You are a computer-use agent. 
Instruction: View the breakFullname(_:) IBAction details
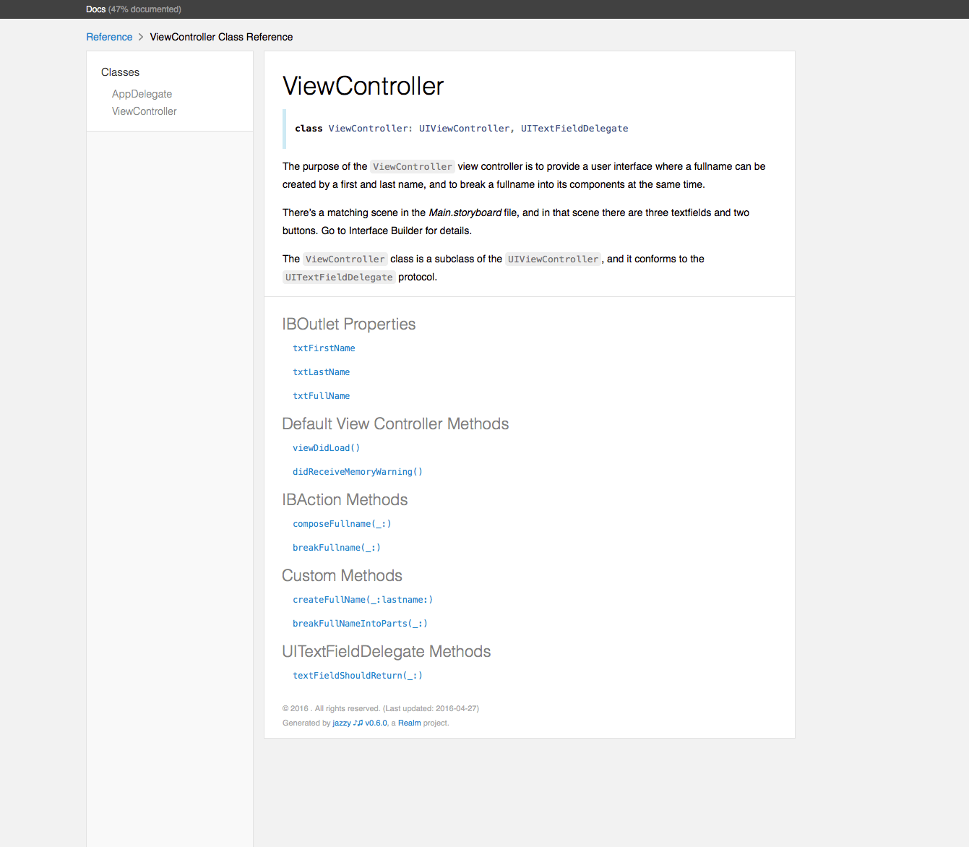click(x=336, y=547)
